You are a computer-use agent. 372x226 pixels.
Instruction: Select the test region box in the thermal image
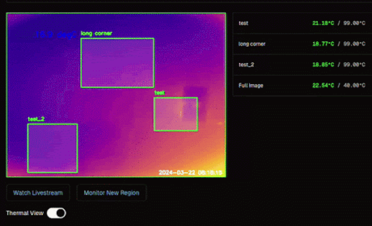[x=175, y=114]
